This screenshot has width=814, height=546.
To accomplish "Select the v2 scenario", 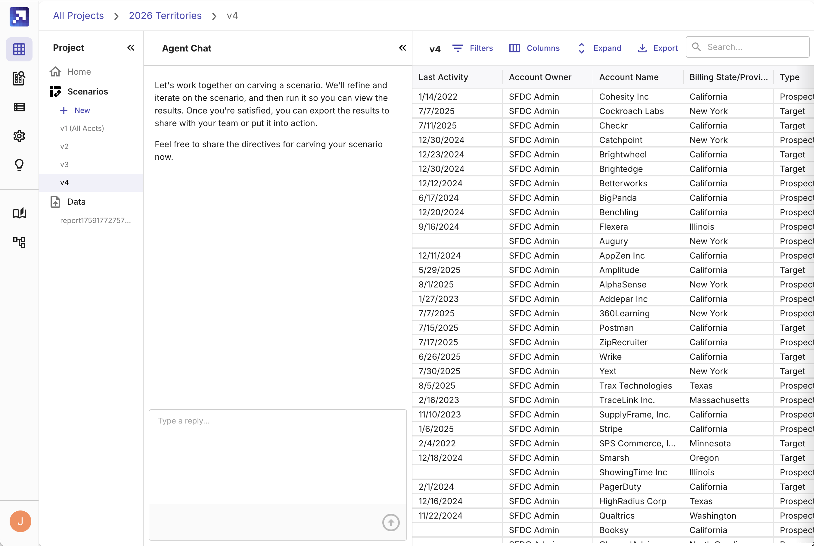I will [x=64, y=146].
